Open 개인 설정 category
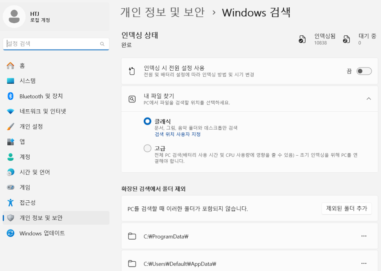This screenshot has height=271, width=381. click(56, 126)
